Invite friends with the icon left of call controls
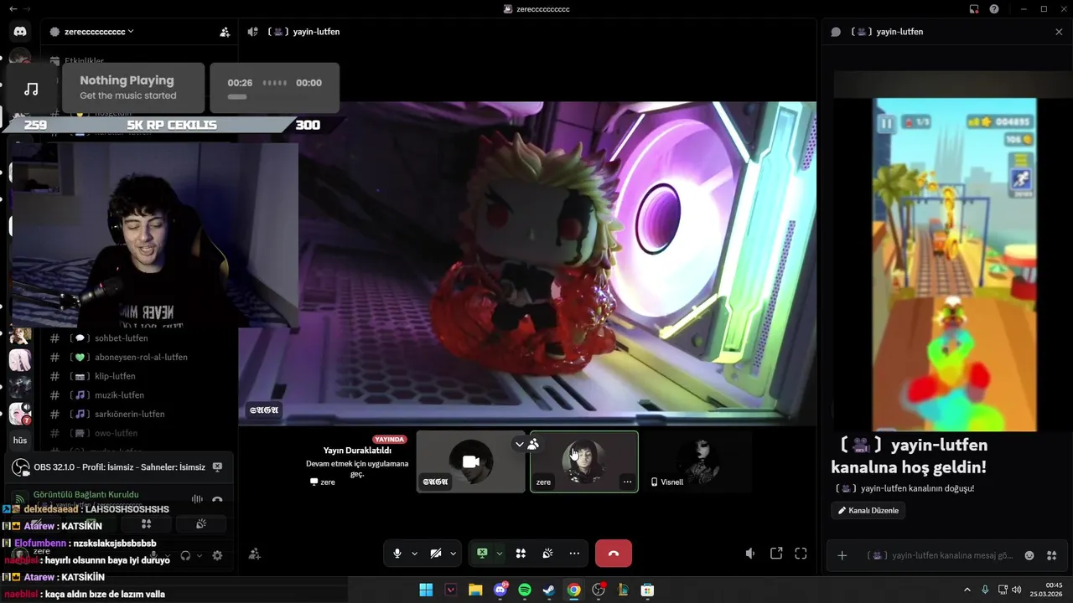The image size is (1073, 603). (x=255, y=554)
